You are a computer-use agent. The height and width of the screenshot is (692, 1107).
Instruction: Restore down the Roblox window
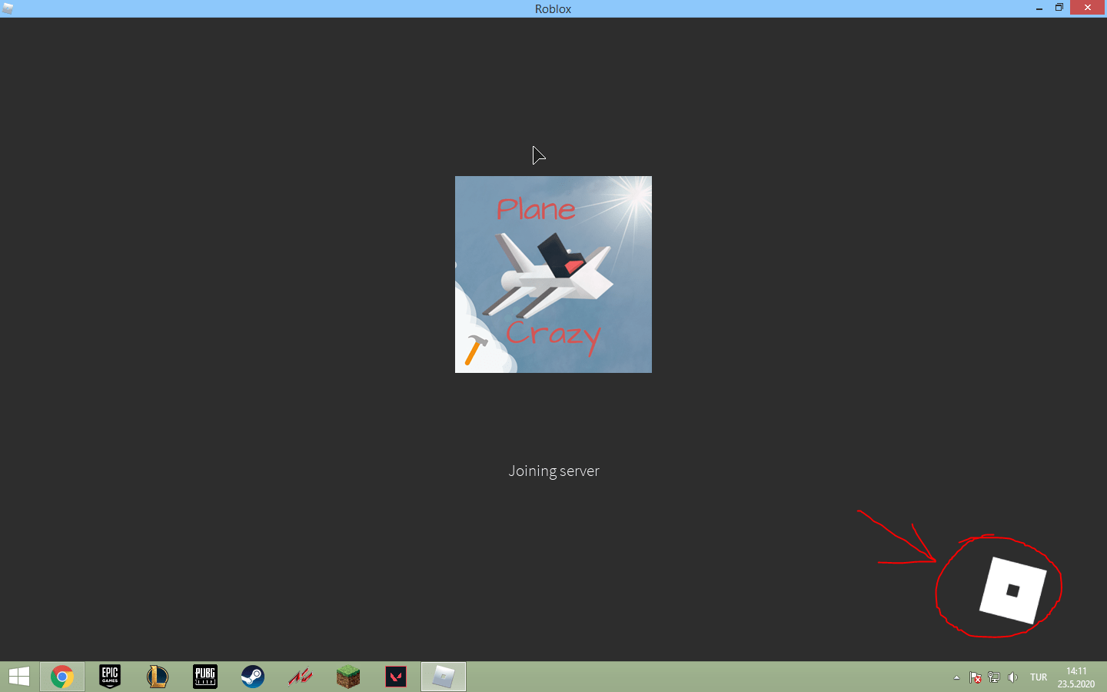pos(1059,8)
